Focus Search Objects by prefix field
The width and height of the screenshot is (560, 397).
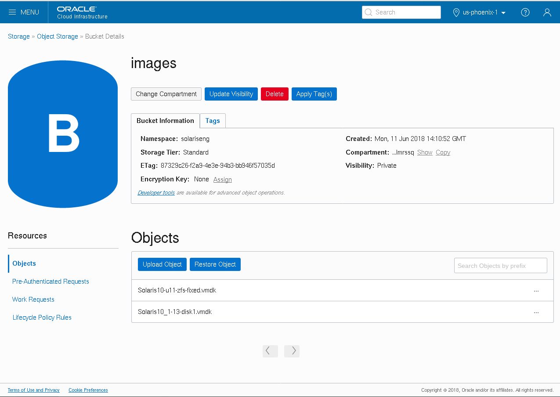coord(501,266)
